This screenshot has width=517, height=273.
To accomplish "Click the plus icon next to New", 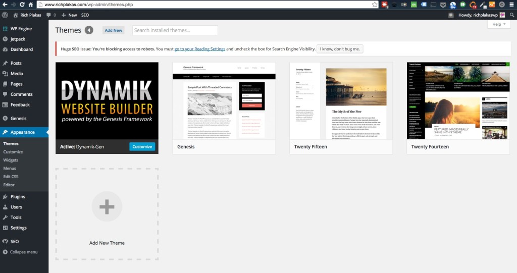I will click(64, 15).
